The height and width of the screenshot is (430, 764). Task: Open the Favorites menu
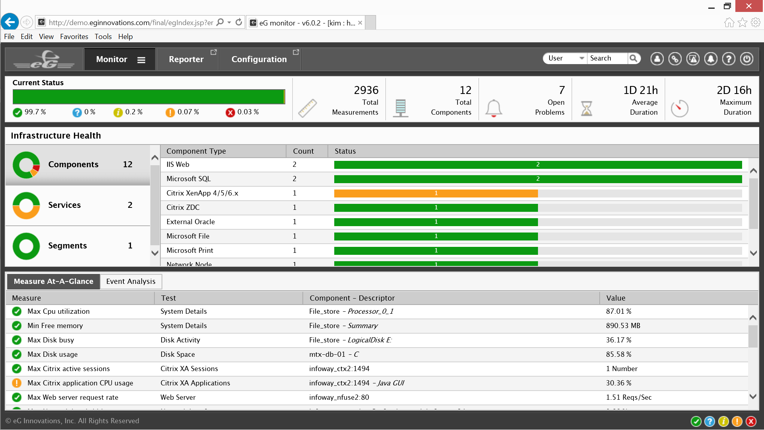74,37
